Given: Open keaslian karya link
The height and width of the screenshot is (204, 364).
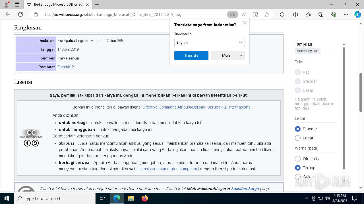Looking at the screenshot, I should tap(245, 189).
